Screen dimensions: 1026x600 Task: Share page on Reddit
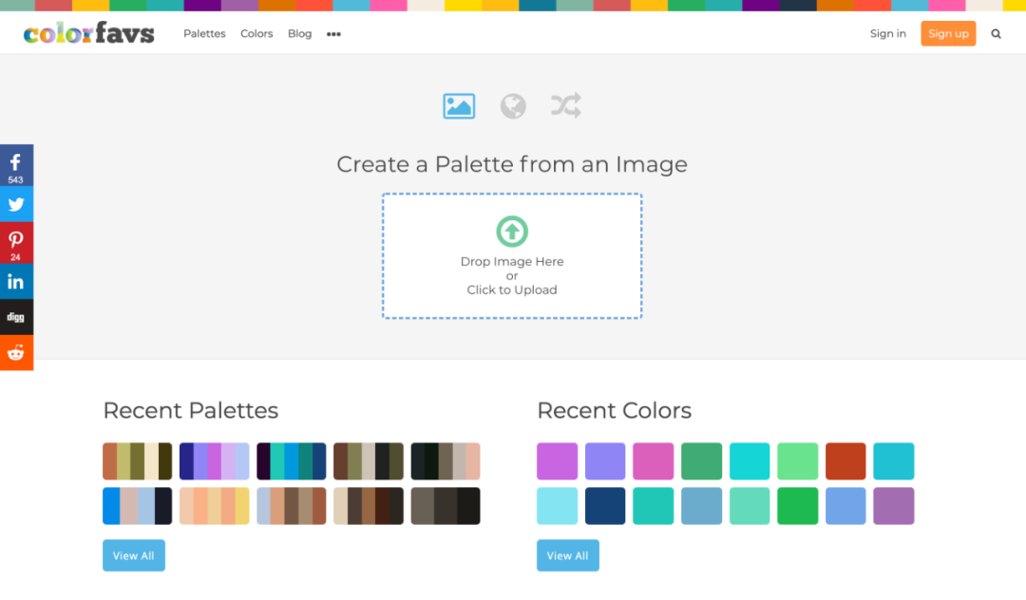[x=16, y=353]
